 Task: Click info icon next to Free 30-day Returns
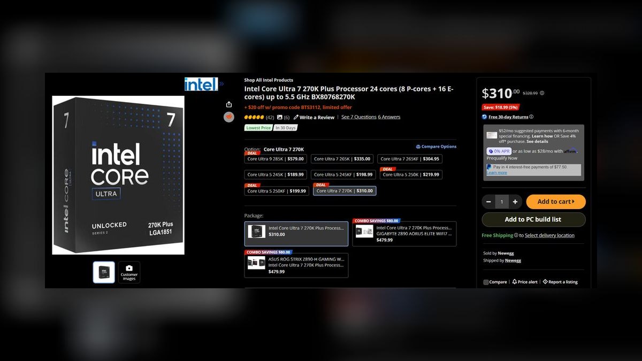(x=531, y=117)
